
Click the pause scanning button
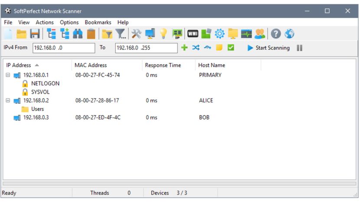299,48
